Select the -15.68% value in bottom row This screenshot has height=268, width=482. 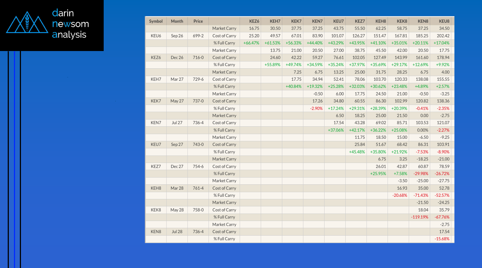click(442, 239)
